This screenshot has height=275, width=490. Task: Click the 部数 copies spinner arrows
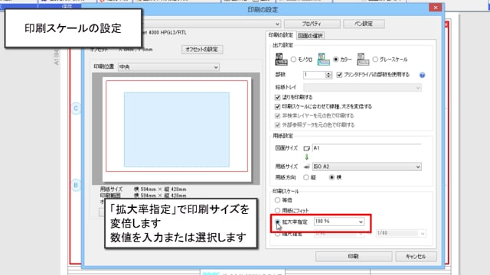tap(328, 75)
